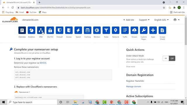Open the reading list (Danh sách đọc)

pyautogui.click(x=177, y=12)
